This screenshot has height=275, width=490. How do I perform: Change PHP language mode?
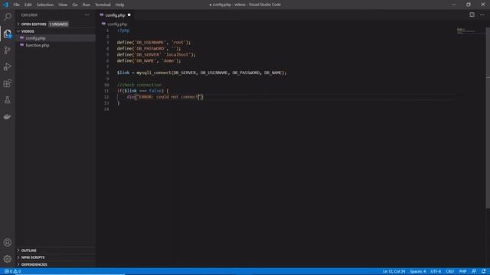(x=462, y=271)
